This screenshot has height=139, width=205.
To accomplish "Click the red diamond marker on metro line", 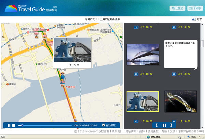I will point(48,30).
